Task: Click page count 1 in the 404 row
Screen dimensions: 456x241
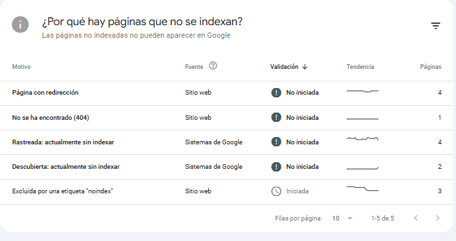Action: pyautogui.click(x=439, y=118)
